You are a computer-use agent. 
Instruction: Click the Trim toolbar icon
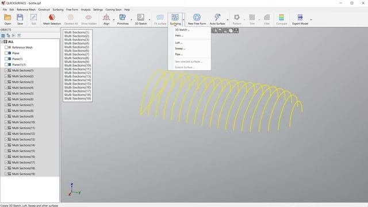coord(252,17)
